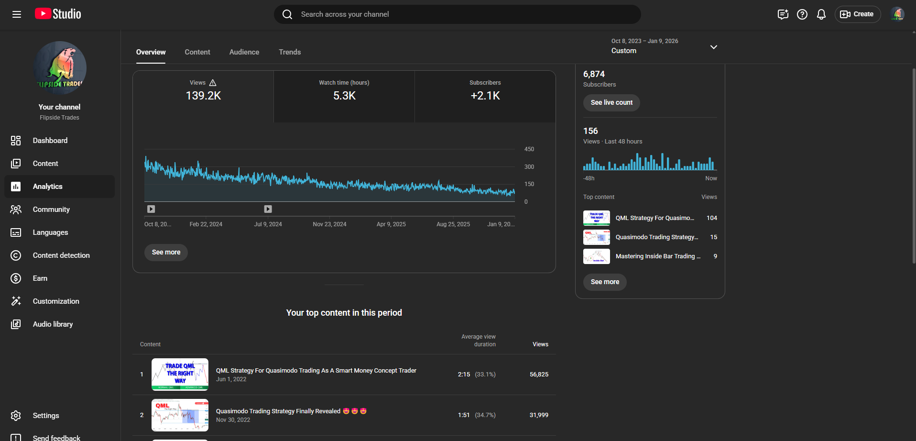Click the YouTube Studio logo

click(58, 14)
